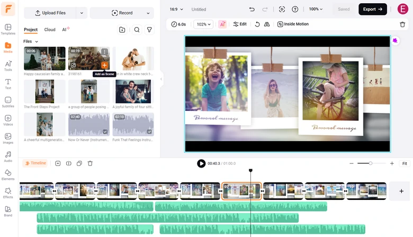Click the Upload Files button
This screenshot has width=413, height=237.
click(50, 13)
